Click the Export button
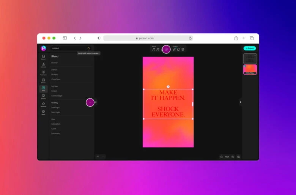The width and height of the screenshot is (296, 195). coord(250,48)
